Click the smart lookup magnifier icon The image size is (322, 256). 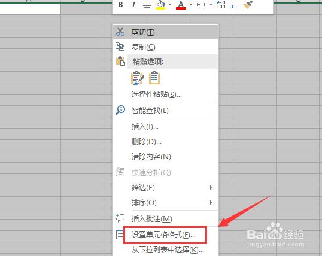[120, 110]
